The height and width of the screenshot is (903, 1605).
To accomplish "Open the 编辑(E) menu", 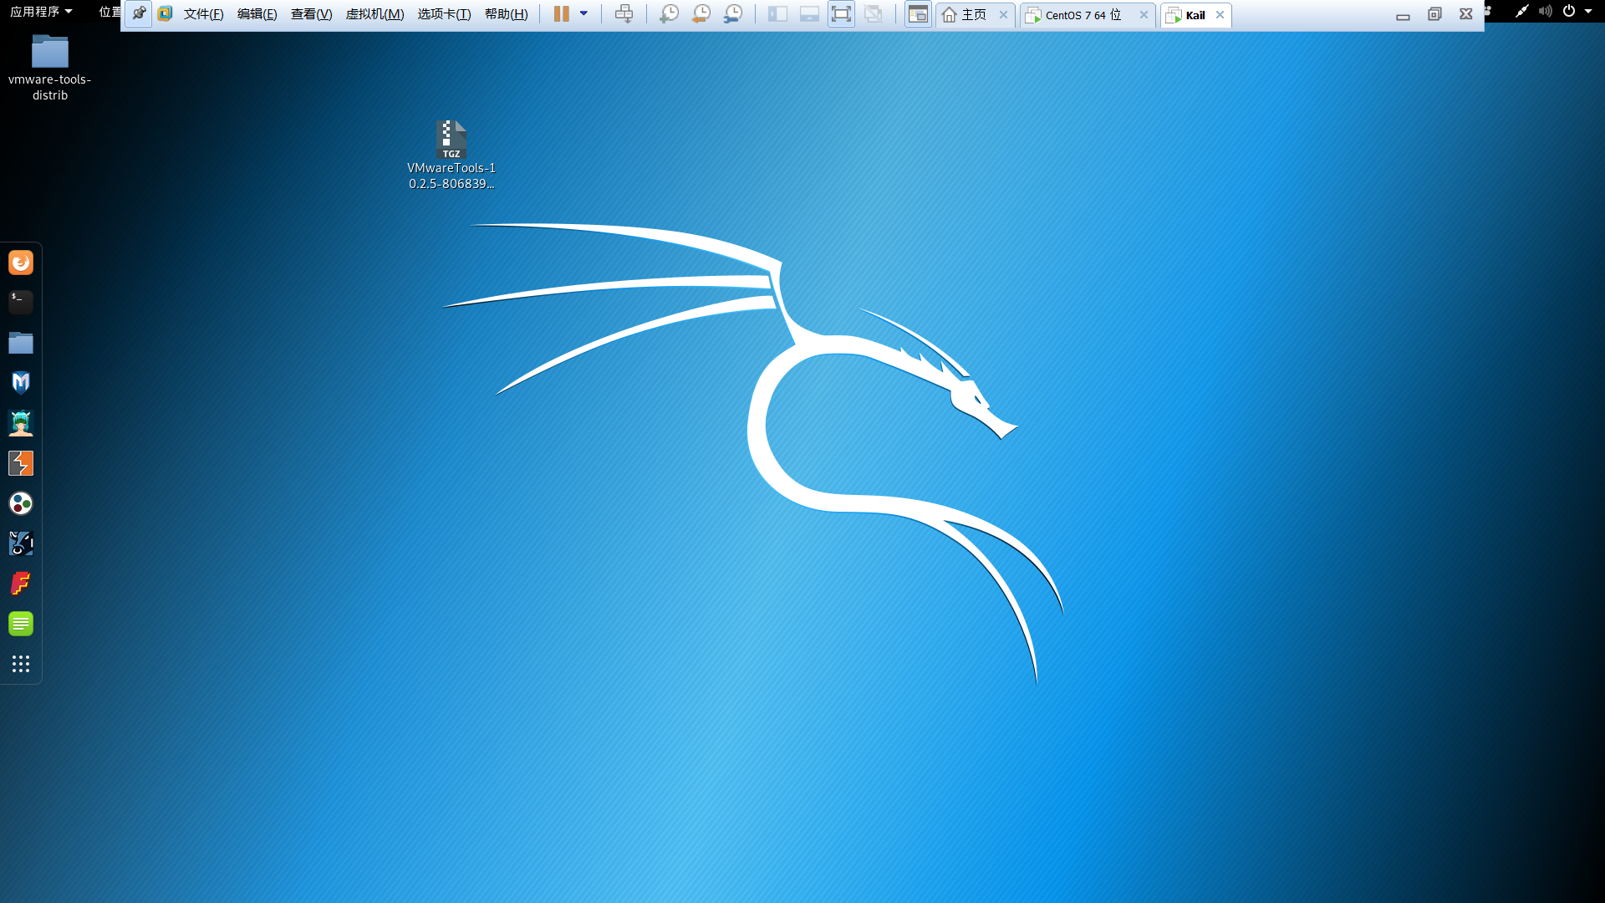I will click(x=257, y=14).
